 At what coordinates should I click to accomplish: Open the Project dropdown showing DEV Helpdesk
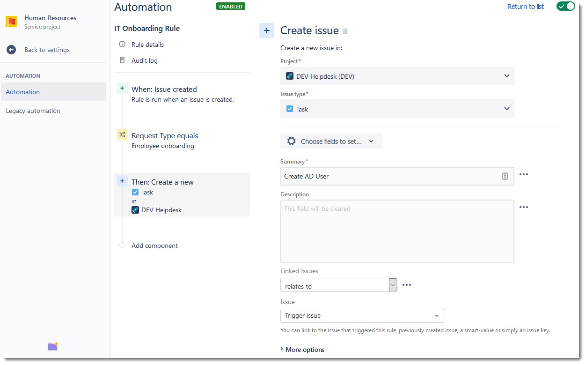tap(397, 76)
